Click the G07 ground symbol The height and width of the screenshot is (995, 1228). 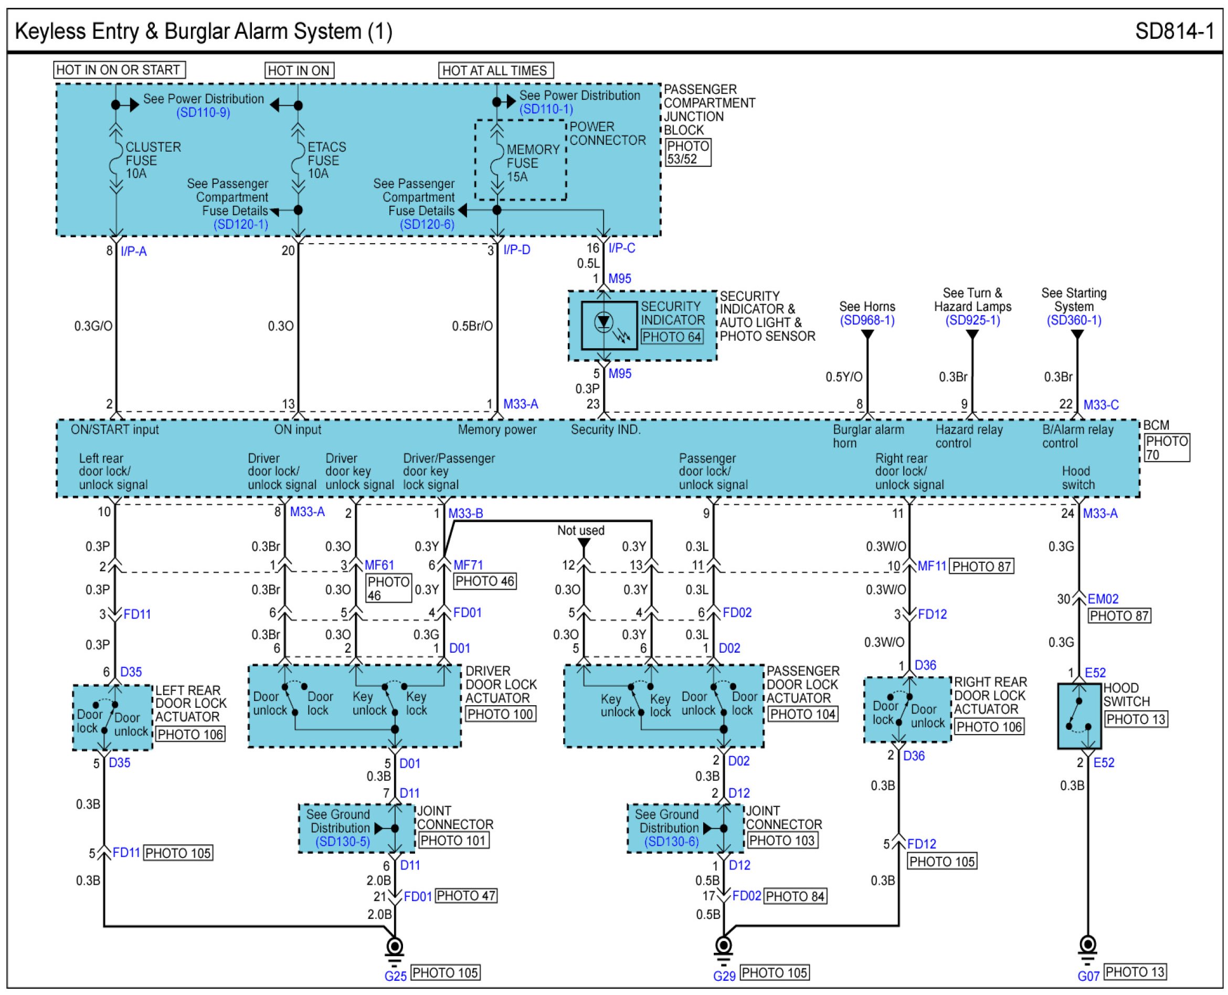1088,946
